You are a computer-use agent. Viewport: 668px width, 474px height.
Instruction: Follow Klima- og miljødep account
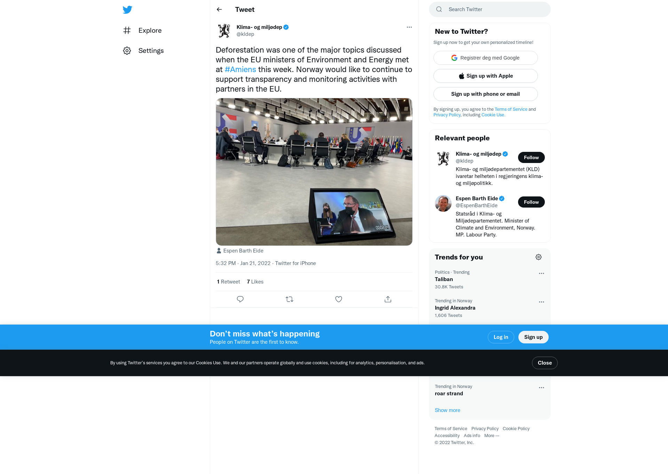pyautogui.click(x=531, y=157)
